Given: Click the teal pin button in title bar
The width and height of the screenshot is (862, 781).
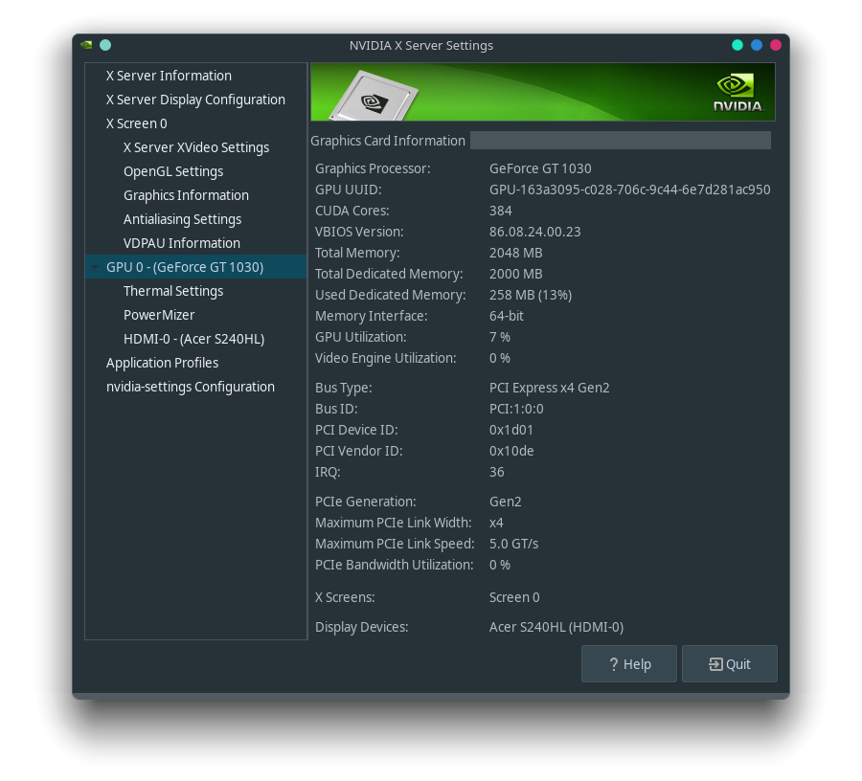Looking at the screenshot, I should pyautogui.click(x=105, y=45).
